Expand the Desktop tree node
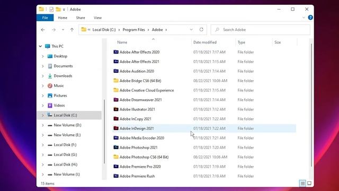This screenshot has height=191, width=339. coord(42,56)
